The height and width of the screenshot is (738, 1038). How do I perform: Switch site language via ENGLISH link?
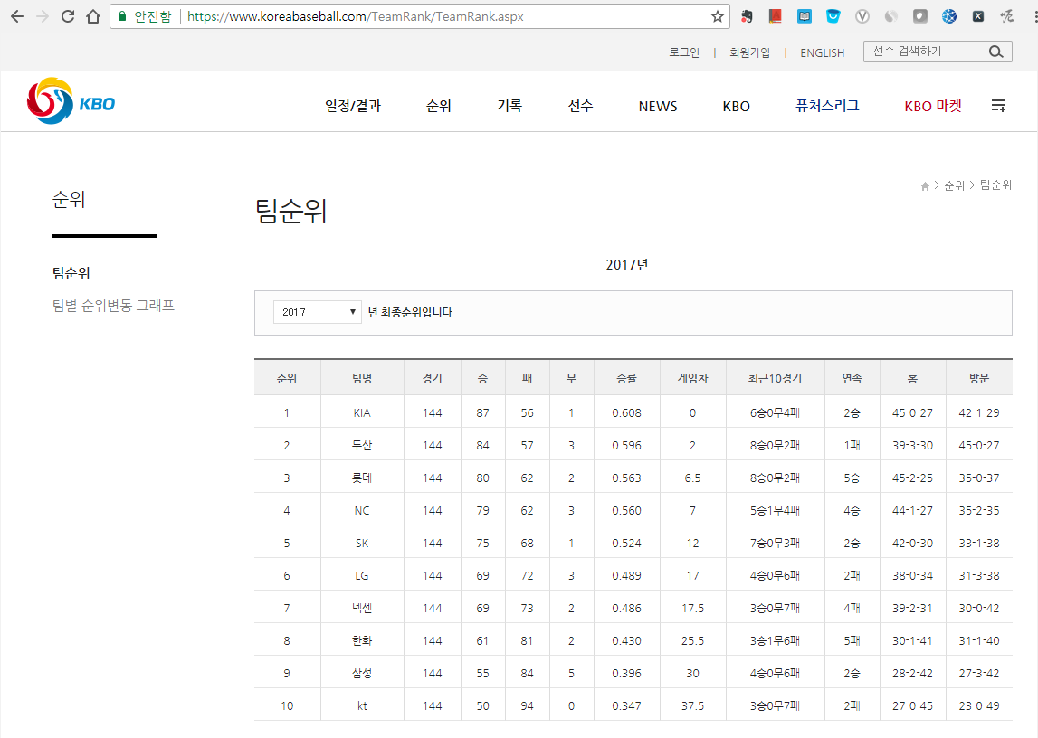click(821, 52)
